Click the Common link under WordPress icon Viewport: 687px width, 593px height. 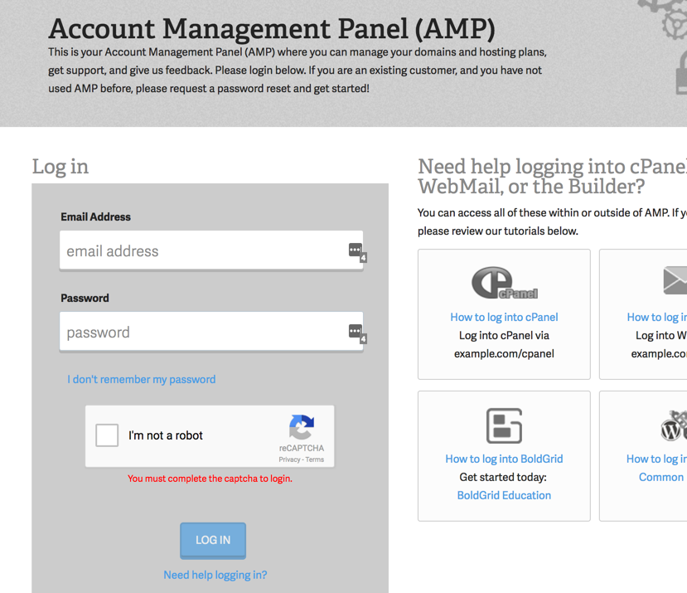pos(661,477)
